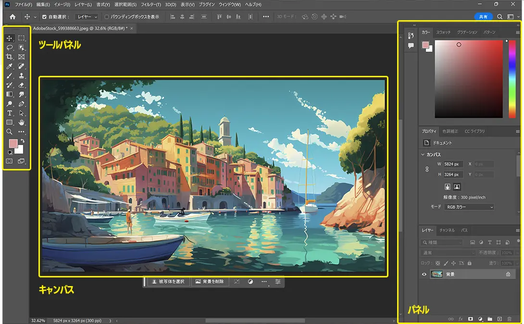This screenshot has width=524, height=324.
Task: Select the Zoom magnifier tool
Action: tap(9, 132)
